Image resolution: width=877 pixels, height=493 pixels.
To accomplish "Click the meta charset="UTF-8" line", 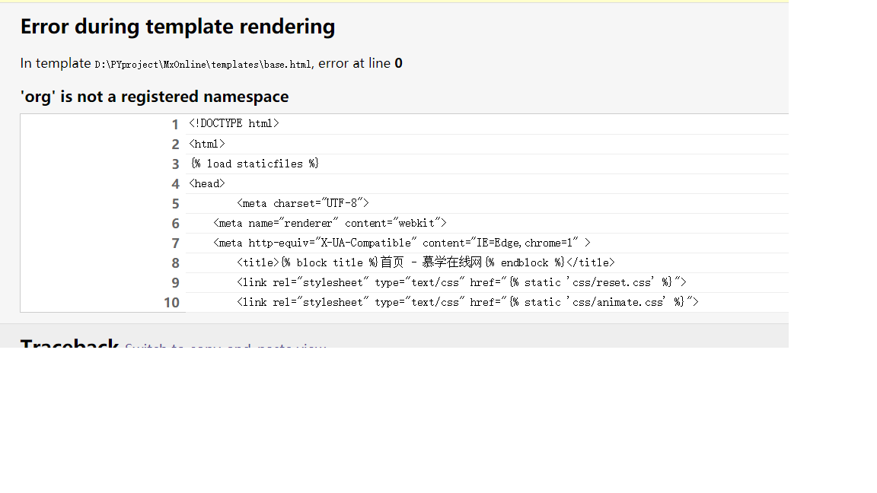I will [x=302, y=203].
